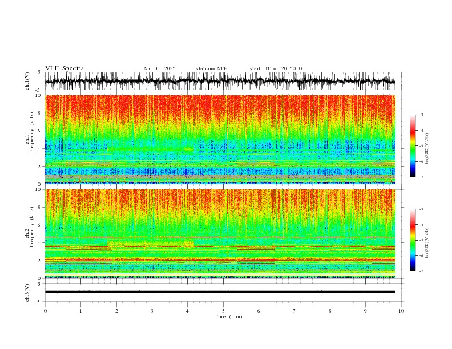Click time axis tick label "7"

(294, 311)
